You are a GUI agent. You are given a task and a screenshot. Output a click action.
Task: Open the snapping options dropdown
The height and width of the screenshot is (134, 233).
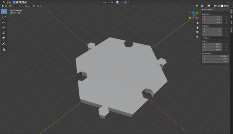coord(121,2)
